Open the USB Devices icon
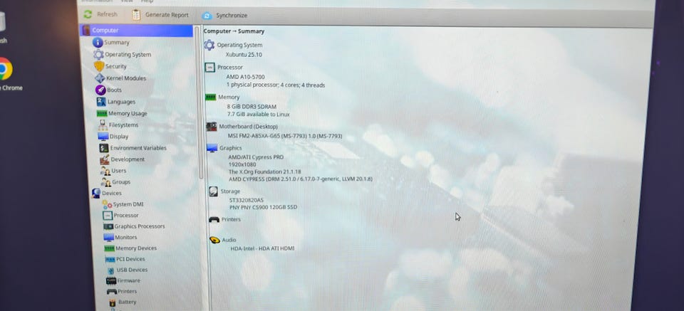 tap(111, 270)
